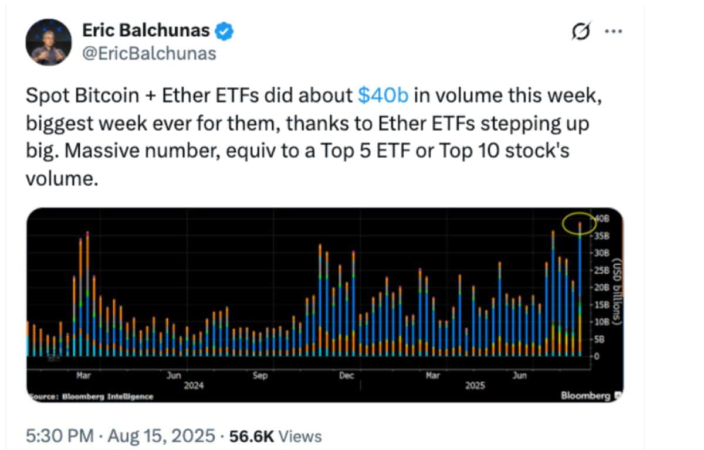This screenshot has width=704, height=450.
Task: Click the USD billions axis label
Action: click(x=617, y=291)
